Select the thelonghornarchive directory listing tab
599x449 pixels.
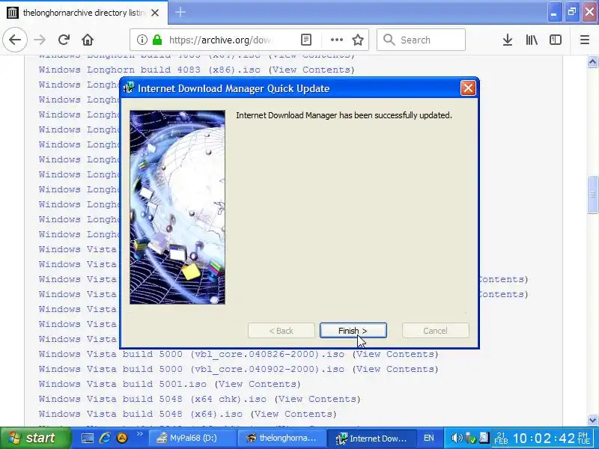pos(84,13)
